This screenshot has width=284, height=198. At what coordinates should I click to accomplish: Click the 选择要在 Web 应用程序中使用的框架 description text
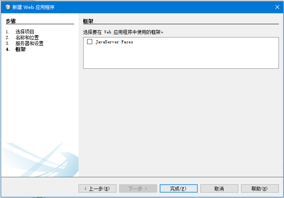(x=123, y=32)
